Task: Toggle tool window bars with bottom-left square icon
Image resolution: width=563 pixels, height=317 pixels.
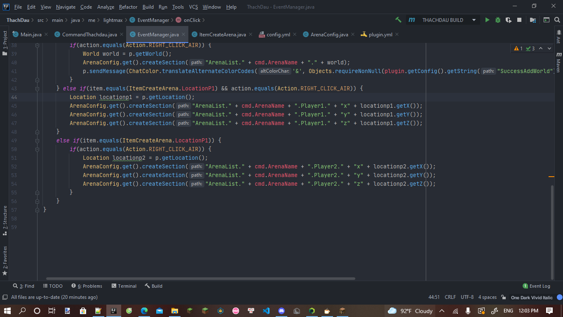Action: click(x=5, y=297)
